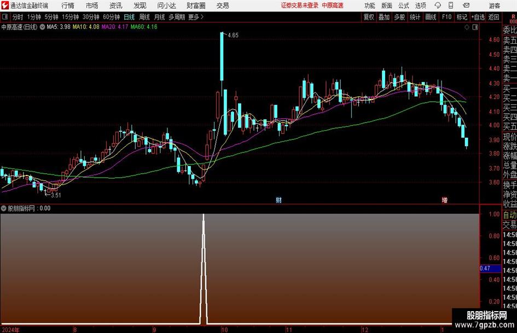Click the MA60: 4.16 indicator value
The width and height of the screenshot is (517, 333).
(x=144, y=27)
